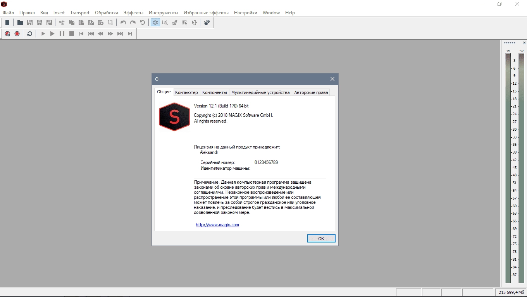
Task: Click the Repeat last action circular arrow
Action: pyautogui.click(x=143, y=22)
